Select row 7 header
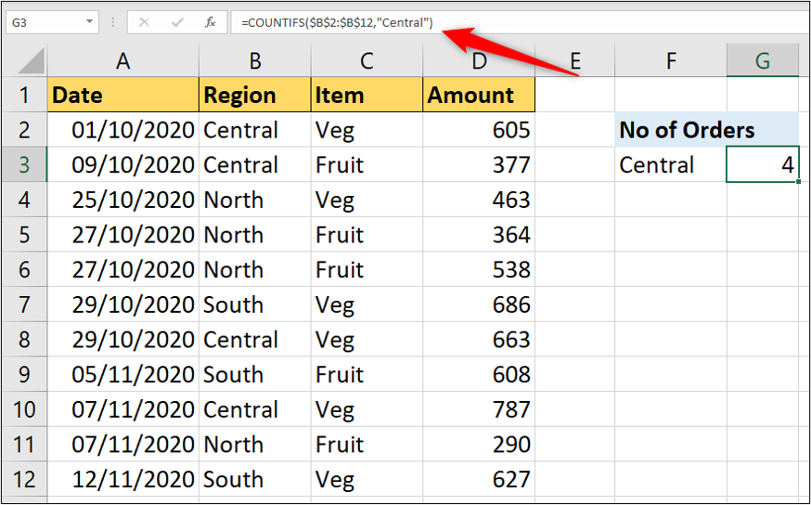The image size is (811, 505). pyautogui.click(x=24, y=304)
